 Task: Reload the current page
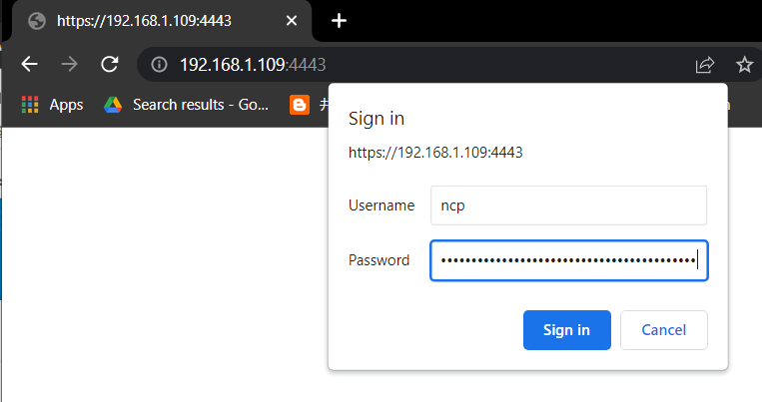109,64
